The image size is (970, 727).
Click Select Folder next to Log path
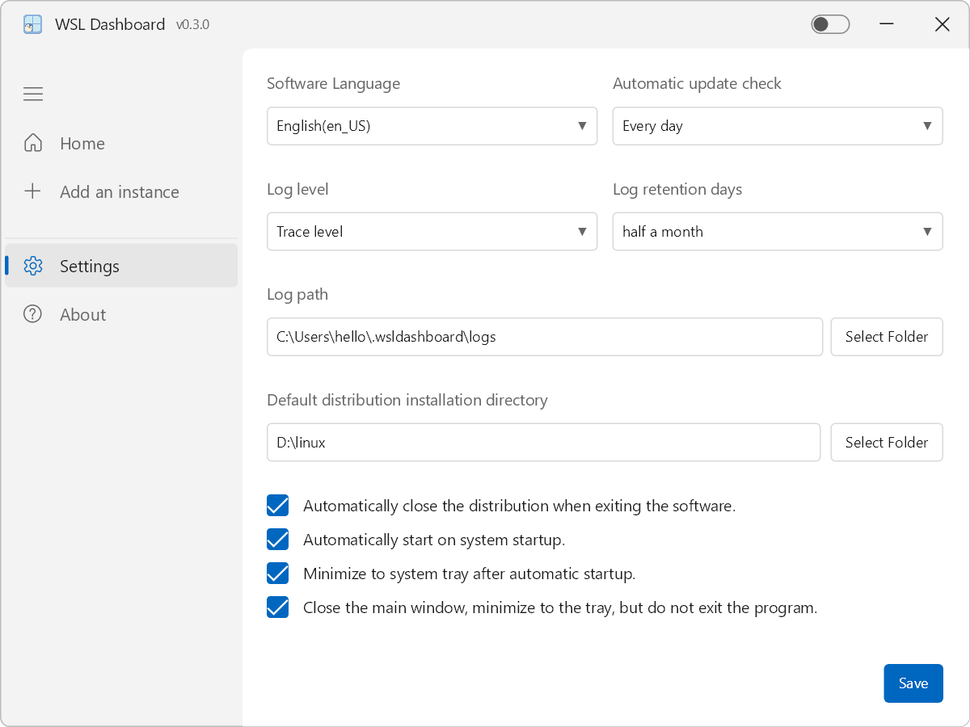coord(886,337)
